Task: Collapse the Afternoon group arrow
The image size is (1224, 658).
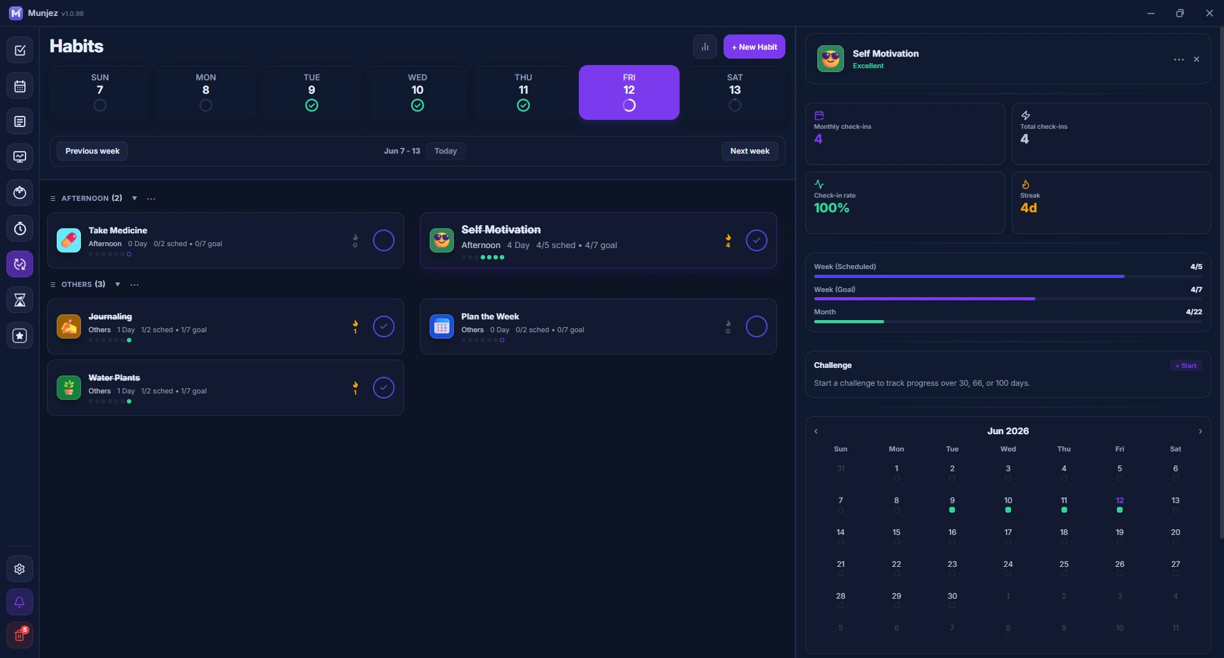Action: [x=135, y=198]
